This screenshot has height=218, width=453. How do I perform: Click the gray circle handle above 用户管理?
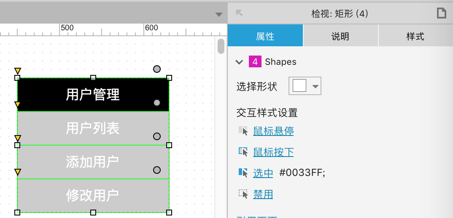pyautogui.click(x=156, y=69)
